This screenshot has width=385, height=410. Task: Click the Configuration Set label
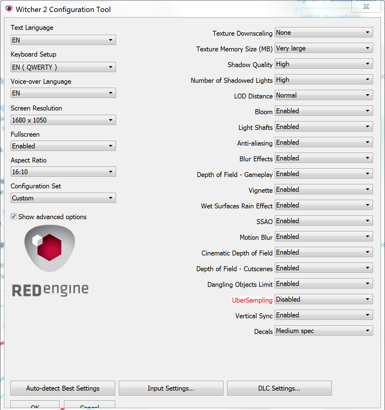(36, 186)
